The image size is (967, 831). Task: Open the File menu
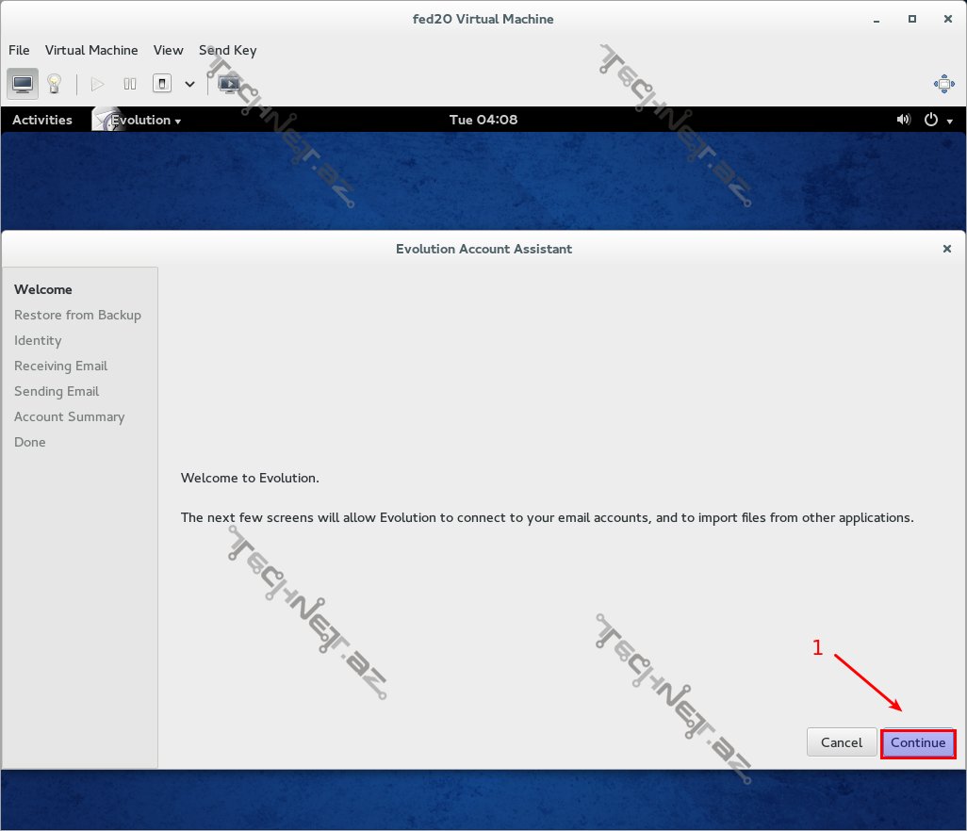click(x=19, y=51)
